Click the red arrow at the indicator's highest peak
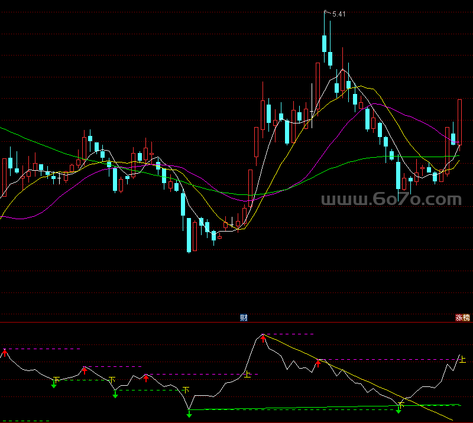 pos(263,339)
